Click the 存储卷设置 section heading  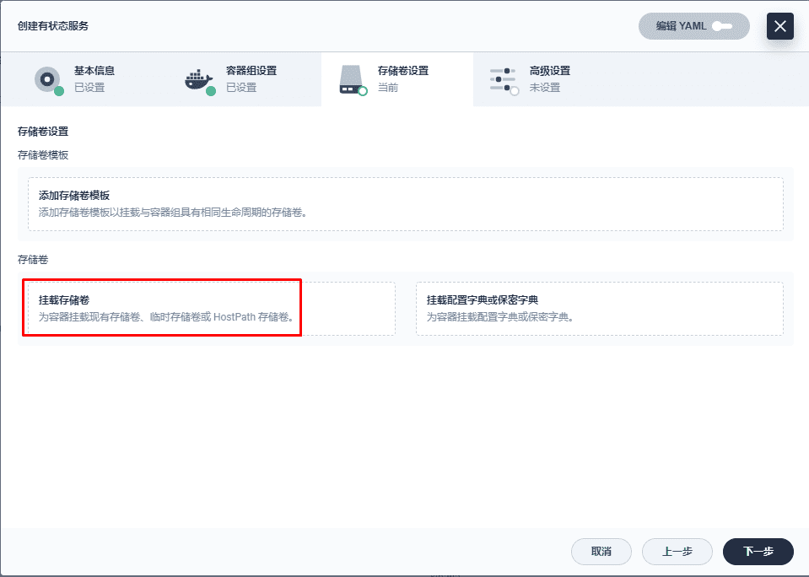pyautogui.click(x=43, y=132)
